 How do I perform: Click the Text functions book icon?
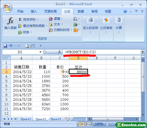tap(51, 24)
